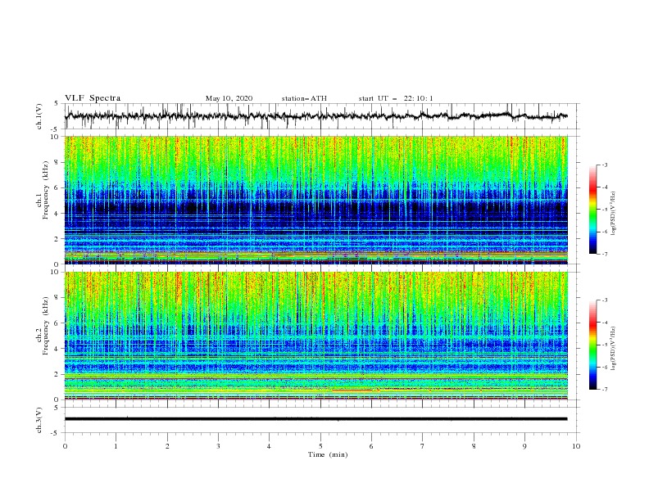Viewport: 649px width, 501px height.
Task: Click the "0" tick on the Time axis
Action: [65, 446]
